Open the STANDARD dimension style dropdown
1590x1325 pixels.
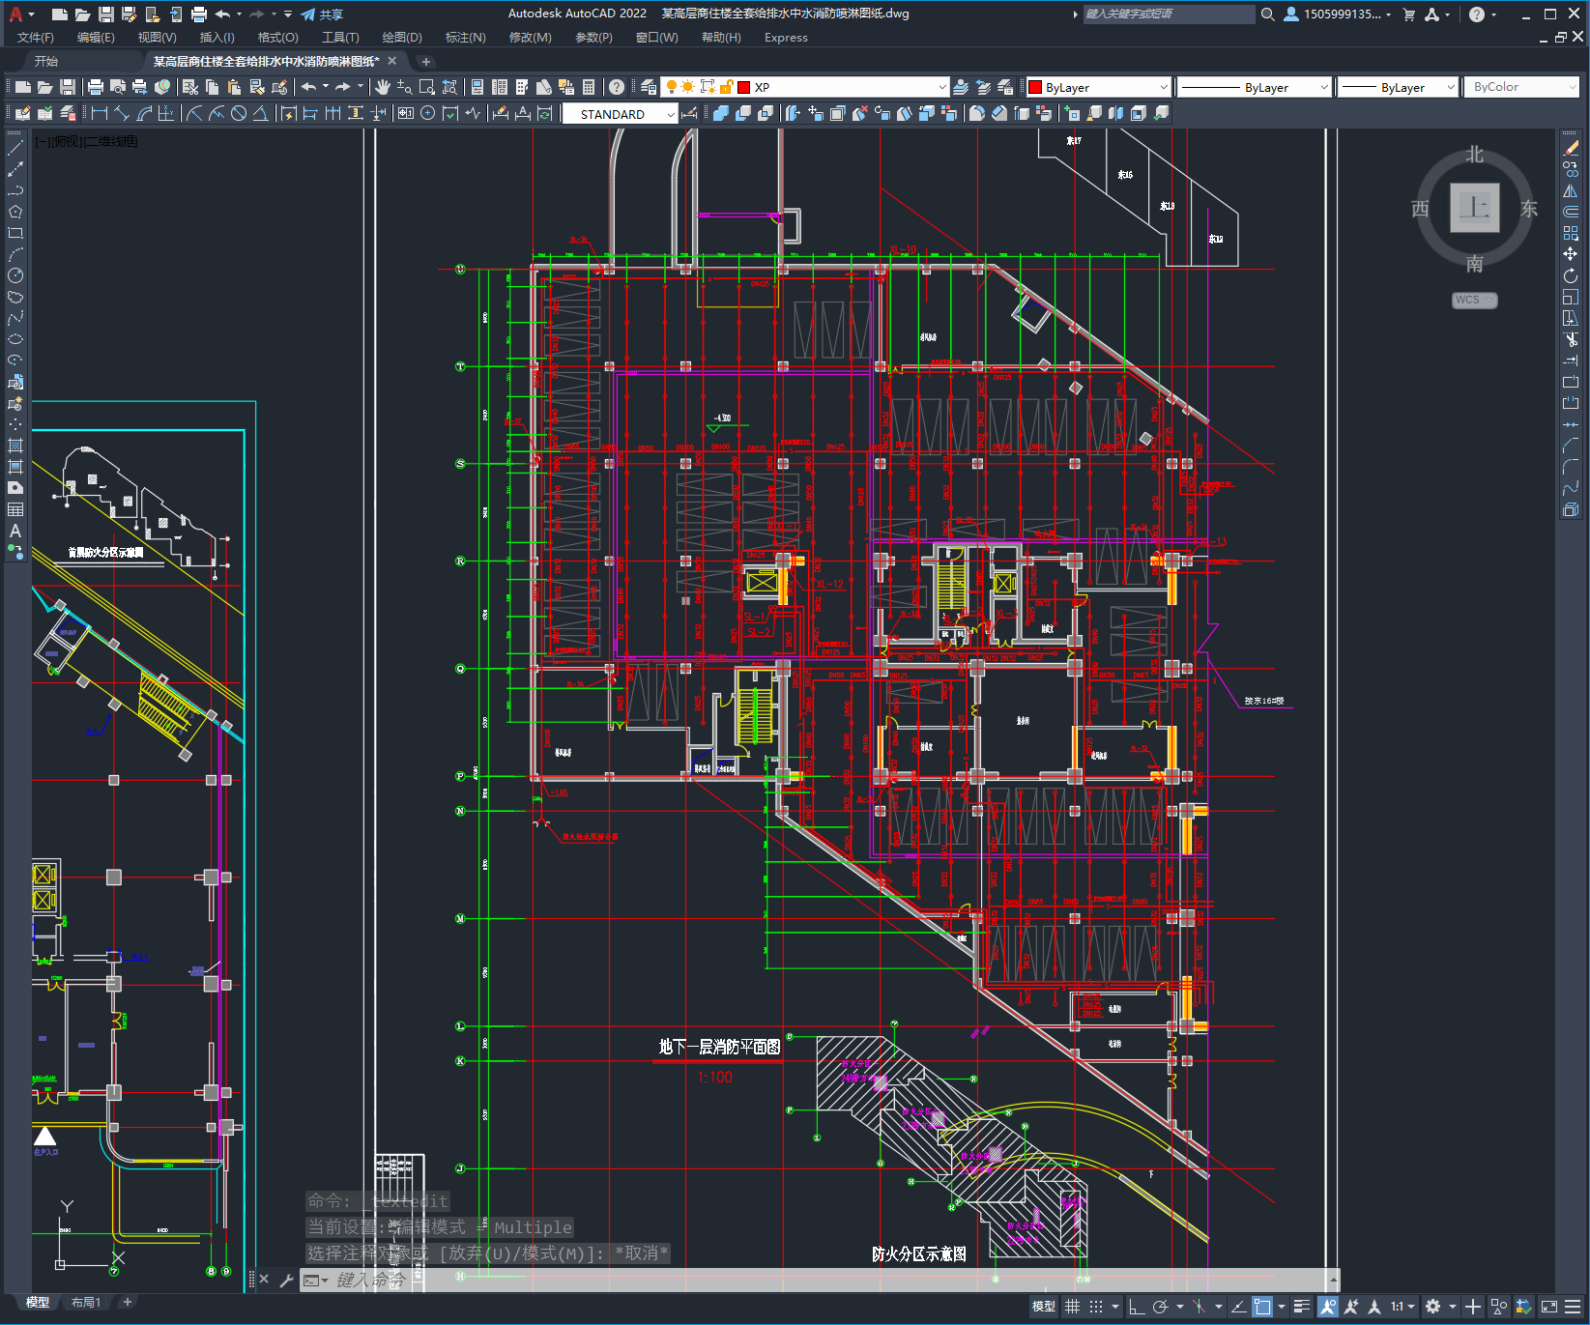(620, 114)
